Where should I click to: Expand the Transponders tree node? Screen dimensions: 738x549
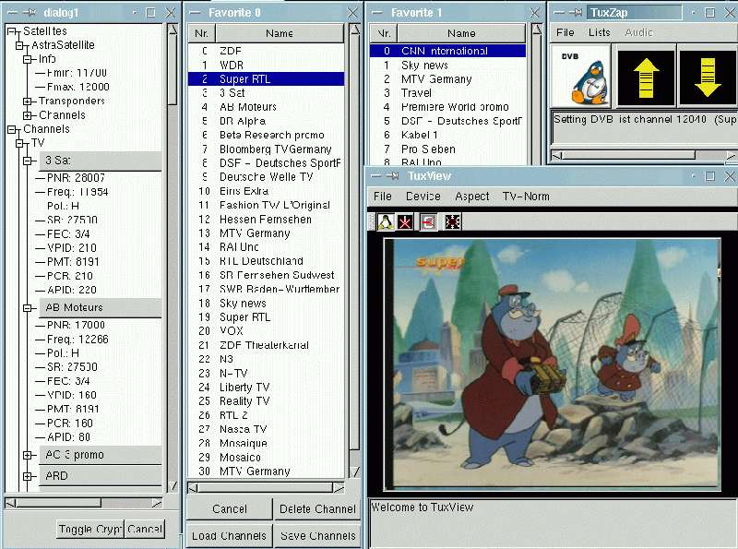tap(29, 101)
